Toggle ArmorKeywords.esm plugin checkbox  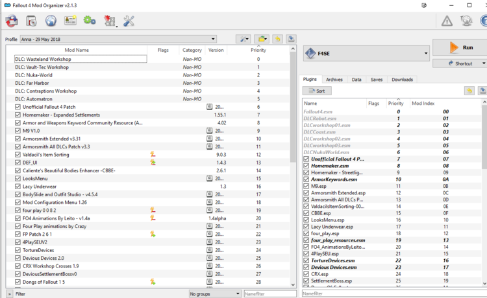click(x=306, y=179)
